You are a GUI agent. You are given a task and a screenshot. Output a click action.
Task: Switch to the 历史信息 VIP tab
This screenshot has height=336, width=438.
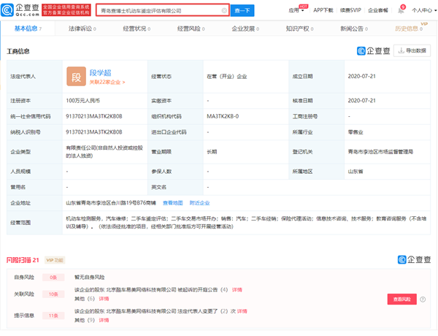(x=409, y=28)
